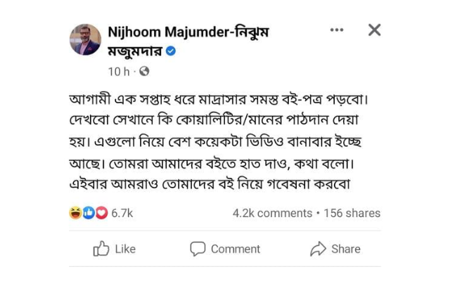Click the 10 h timestamp link
Screen dimensions: 450x281
tap(119, 72)
